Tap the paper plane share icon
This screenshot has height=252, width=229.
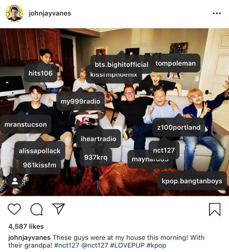click(x=59, y=209)
